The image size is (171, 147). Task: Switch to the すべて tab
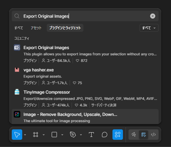19,28
